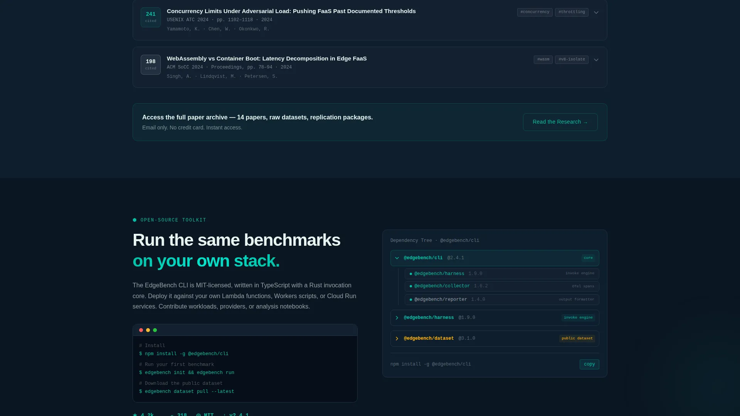Click the green terminal window dot
Viewport: 740px width, 416px height.
tap(155, 330)
